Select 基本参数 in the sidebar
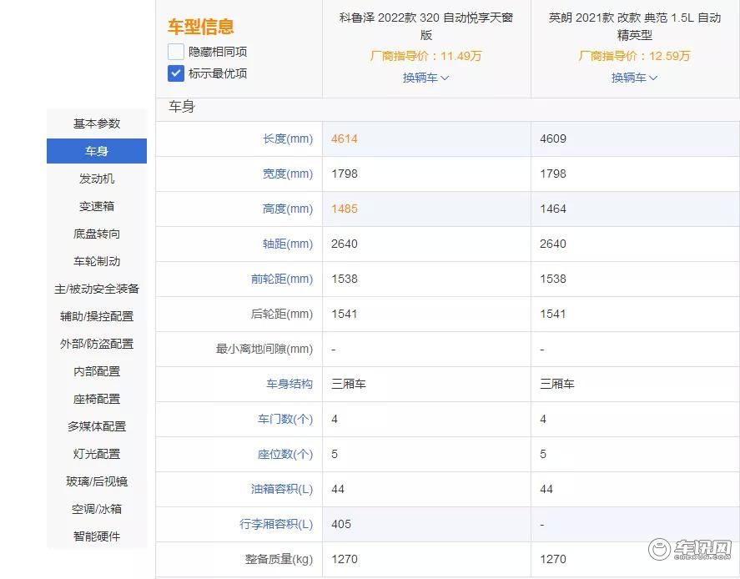Viewport: 740px width, 579px height. click(97, 123)
